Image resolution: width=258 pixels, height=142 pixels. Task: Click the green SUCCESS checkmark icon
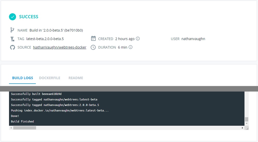click(12, 17)
